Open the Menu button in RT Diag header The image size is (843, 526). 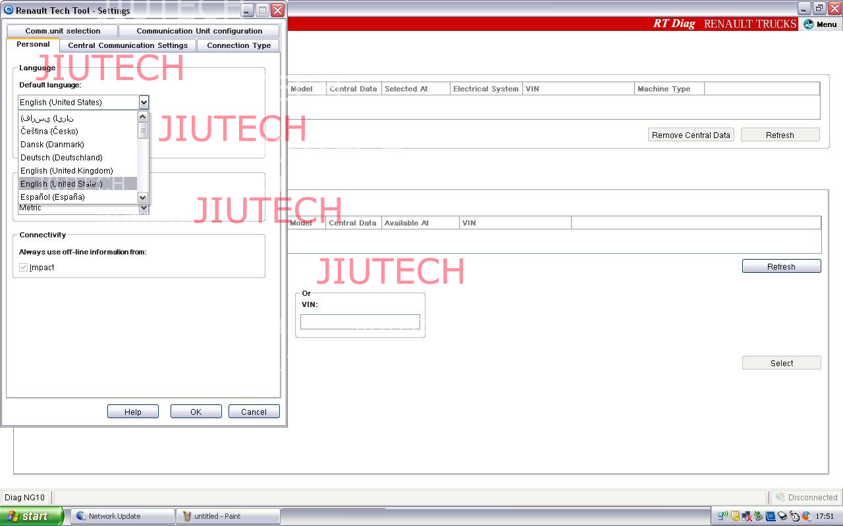click(820, 24)
